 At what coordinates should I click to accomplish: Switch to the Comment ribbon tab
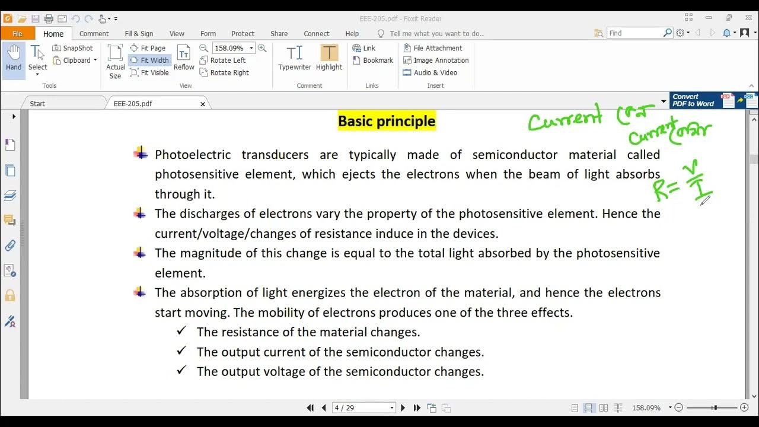[x=94, y=34]
